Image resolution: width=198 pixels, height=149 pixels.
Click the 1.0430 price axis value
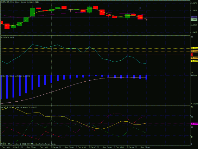(194, 25)
